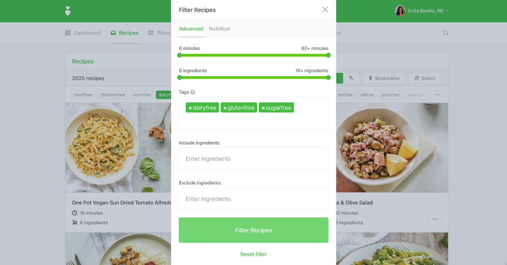Click the search magnifier icon
This screenshot has height=265, width=507.
(445, 33)
